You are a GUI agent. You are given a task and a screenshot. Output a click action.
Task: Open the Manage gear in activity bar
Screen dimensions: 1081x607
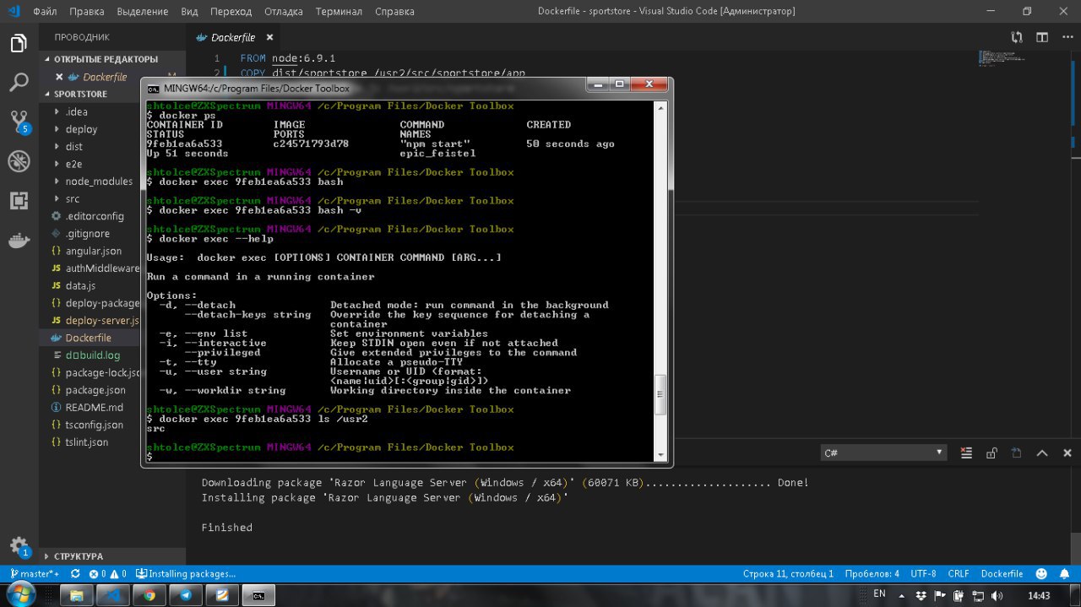pyautogui.click(x=19, y=546)
